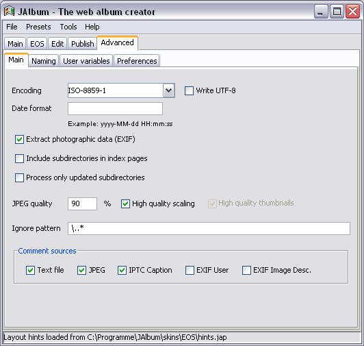Uncheck the IPTC Caption comment source
This screenshot has height=346, width=364.
click(x=122, y=270)
